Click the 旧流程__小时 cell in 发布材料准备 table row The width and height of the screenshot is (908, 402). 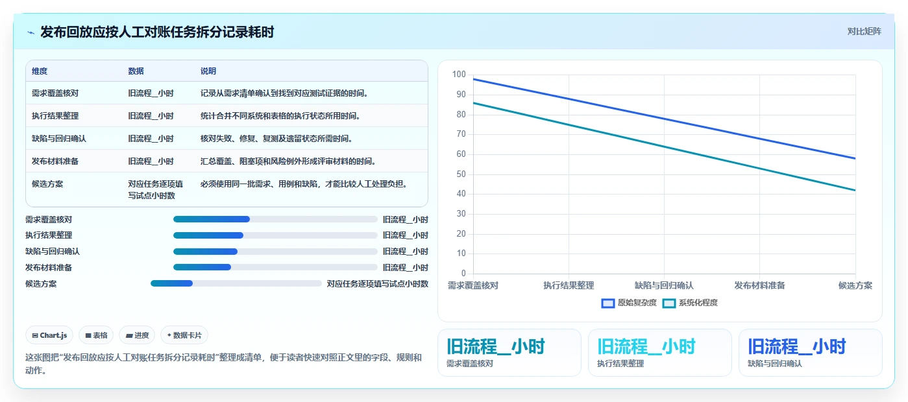pos(151,161)
